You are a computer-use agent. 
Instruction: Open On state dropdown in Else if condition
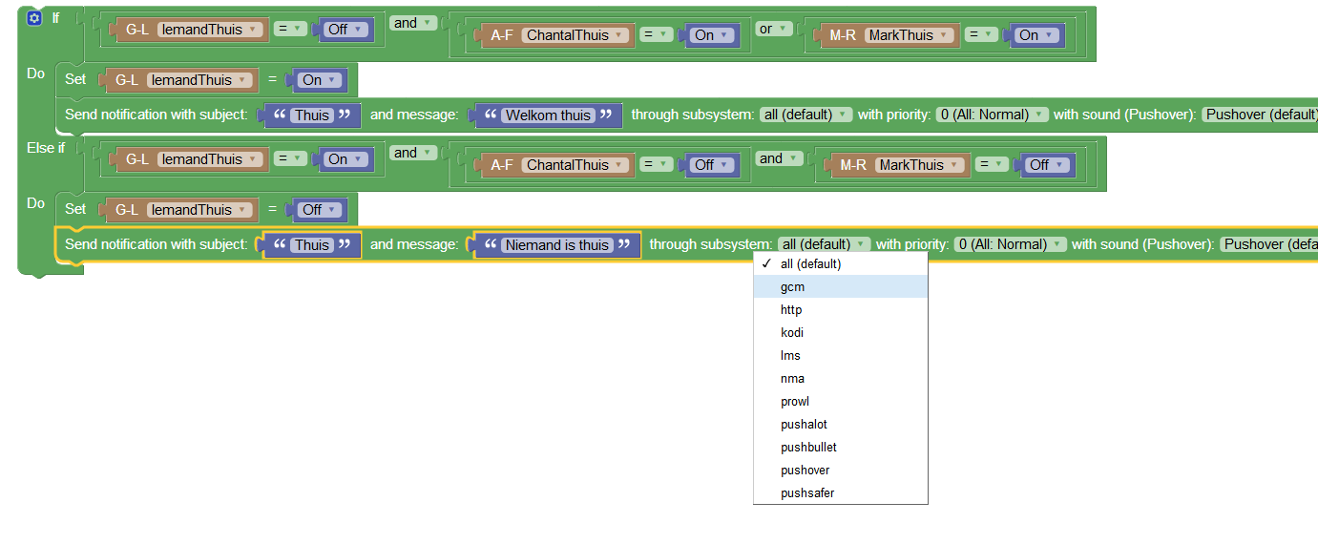(x=345, y=159)
